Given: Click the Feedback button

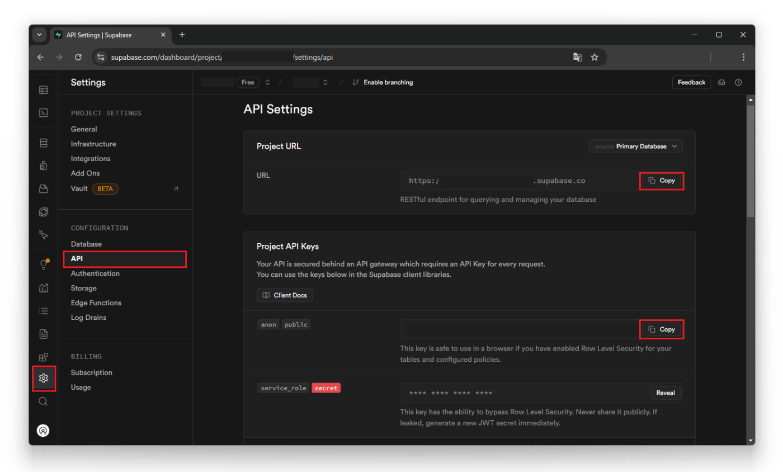Looking at the screenshot, I should click(691, 82).
